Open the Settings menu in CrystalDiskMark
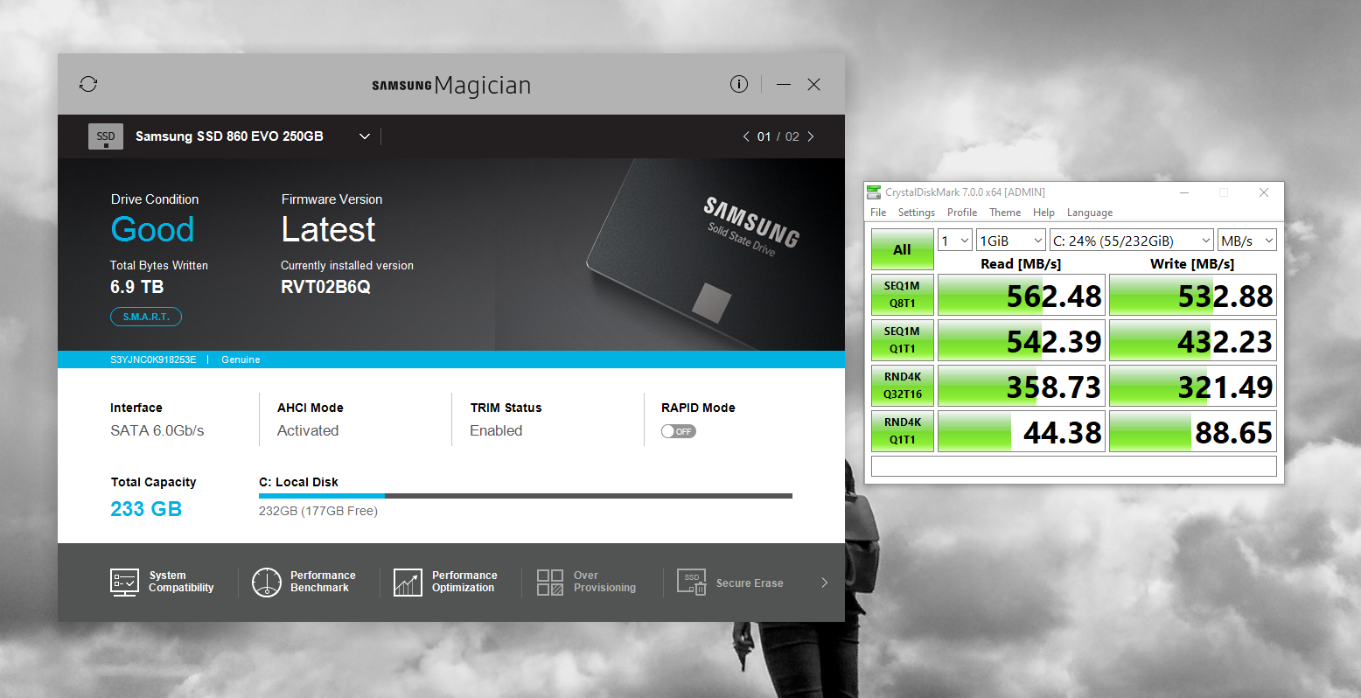 point(917,213)
